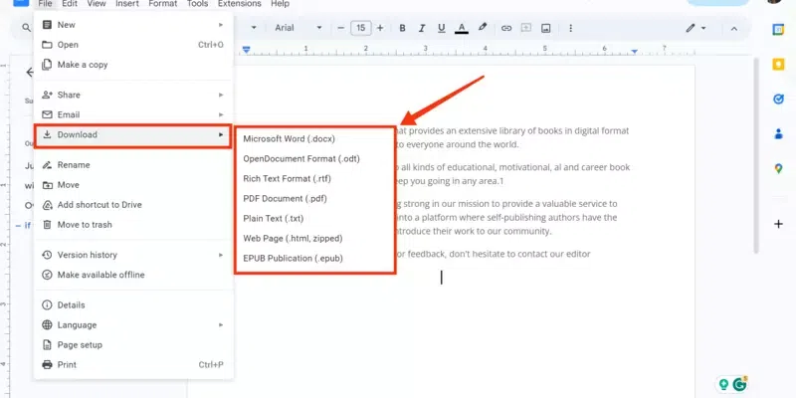Open the View menu
The width and height of the screenshot is (796, 398).
point(96,4)
